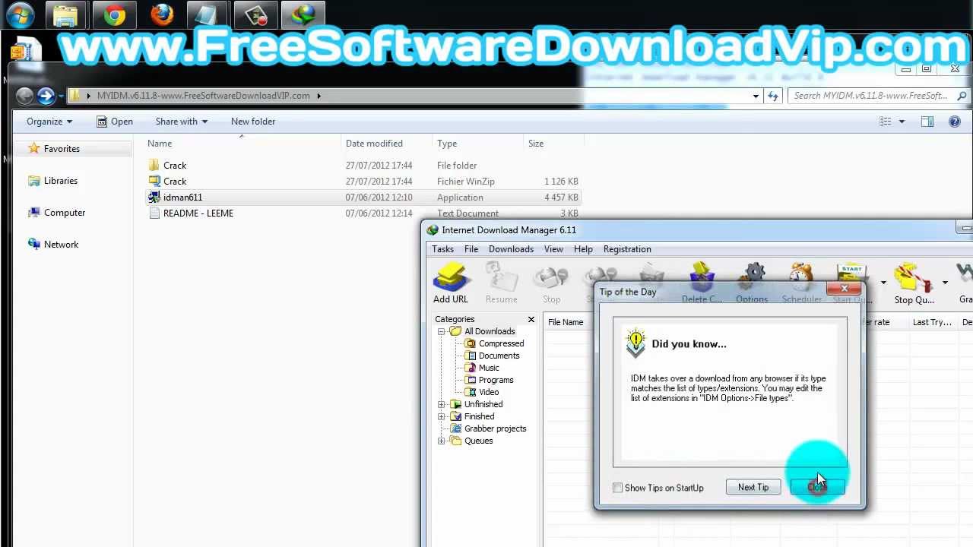Click the Explorer back arrow button
This screenshot has height=547, width=973.
pyautogui.click(x=24, y=96)
